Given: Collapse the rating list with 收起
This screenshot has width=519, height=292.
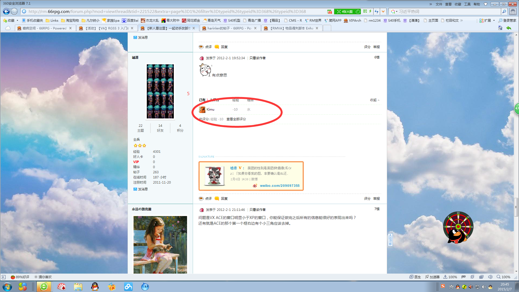Looking at the screenshot, I should tap(375, 100).
